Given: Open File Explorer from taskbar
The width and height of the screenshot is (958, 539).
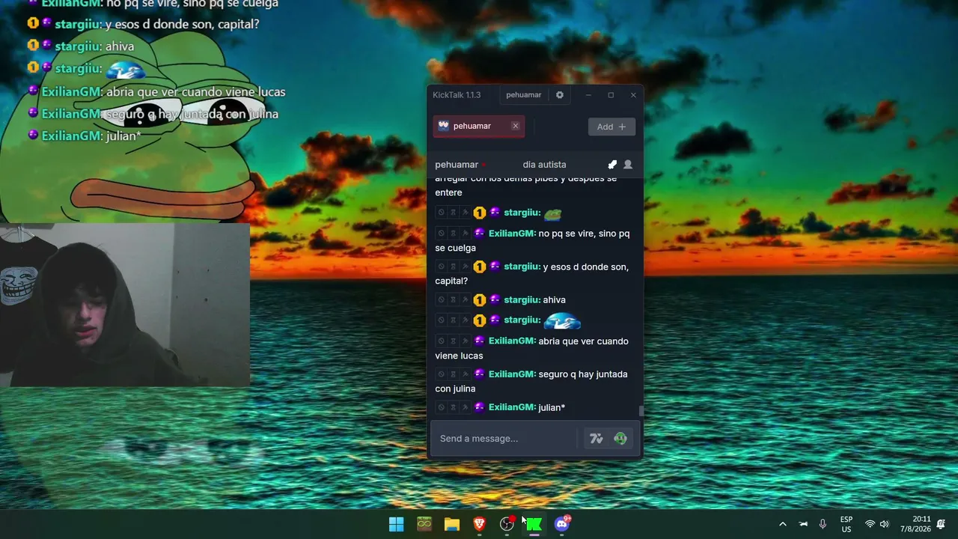Looking at the screenshot, I should pyautogui.click(x=452, y=524).
